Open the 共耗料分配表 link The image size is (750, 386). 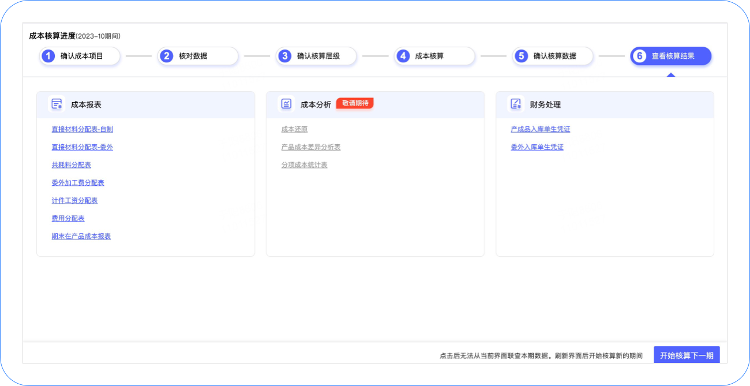pos(71,165)
